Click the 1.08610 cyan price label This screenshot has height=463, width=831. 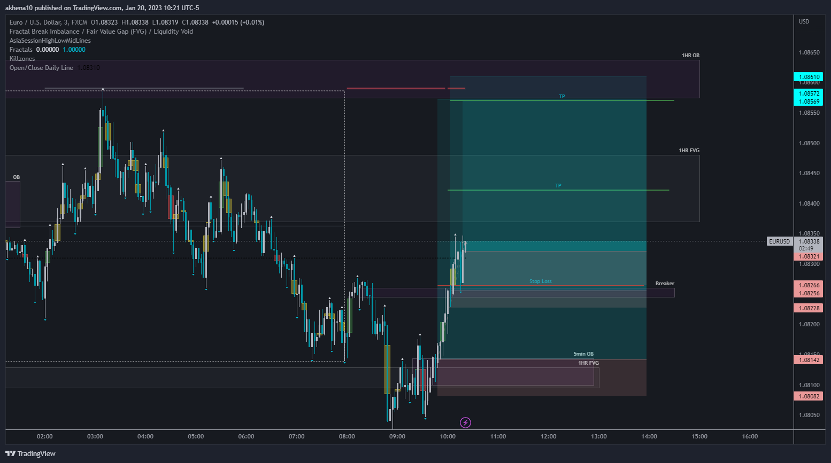pos(809,77)
